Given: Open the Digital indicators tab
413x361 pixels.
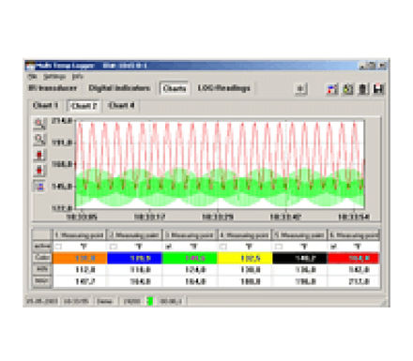Looking at the screenshot, I should click(119, 88).
